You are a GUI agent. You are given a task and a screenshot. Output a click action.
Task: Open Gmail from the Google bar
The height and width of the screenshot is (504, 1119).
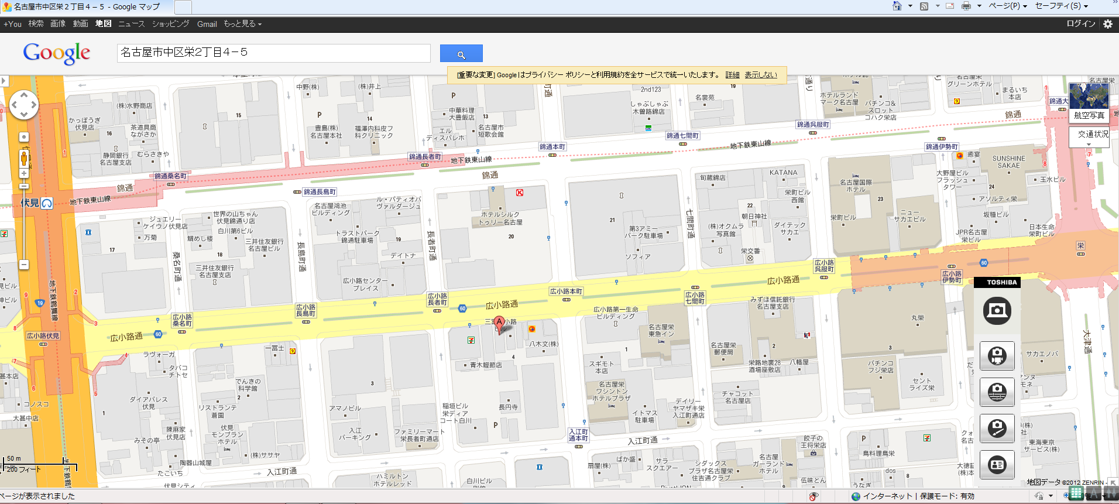click(x=207, y=24)
